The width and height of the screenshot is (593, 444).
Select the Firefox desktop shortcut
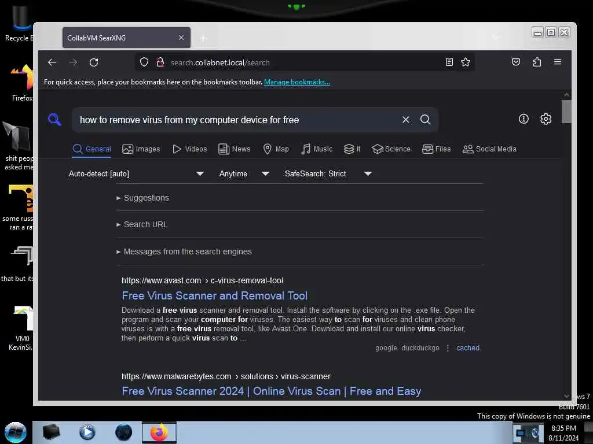tap(21, 83)
